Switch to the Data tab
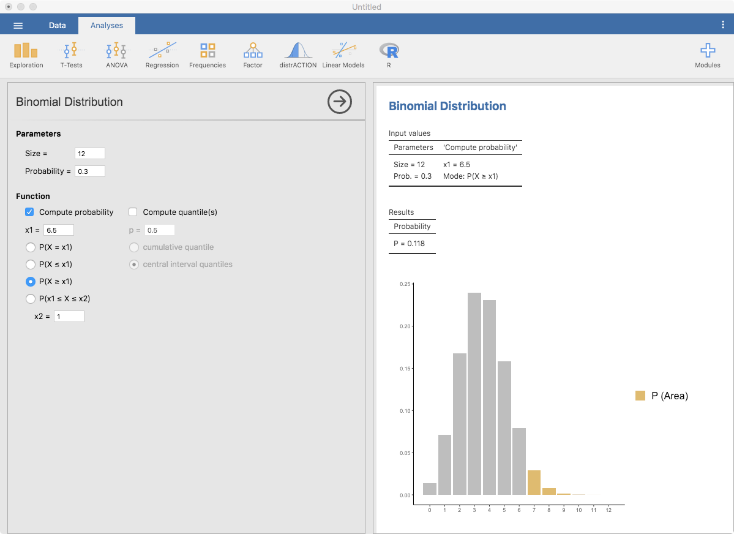 [x=58, y=25]
